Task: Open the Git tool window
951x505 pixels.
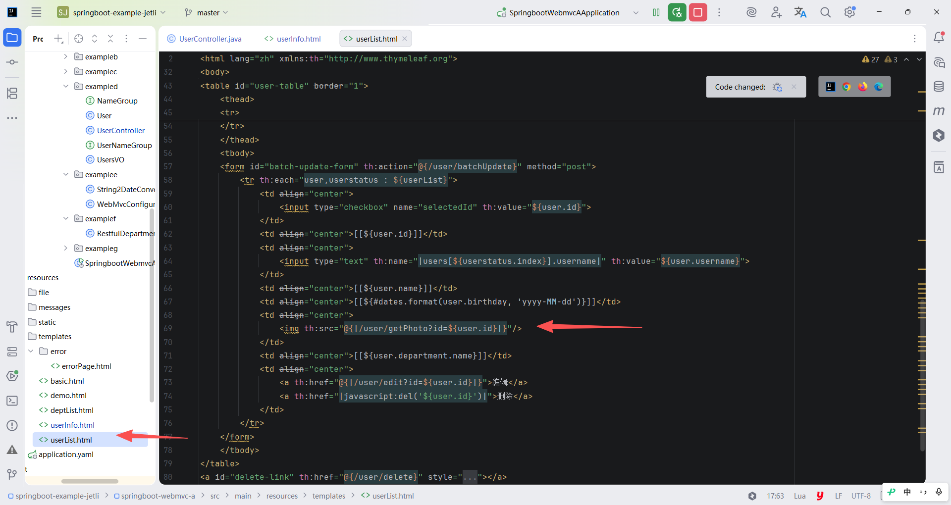Action: 12,474
